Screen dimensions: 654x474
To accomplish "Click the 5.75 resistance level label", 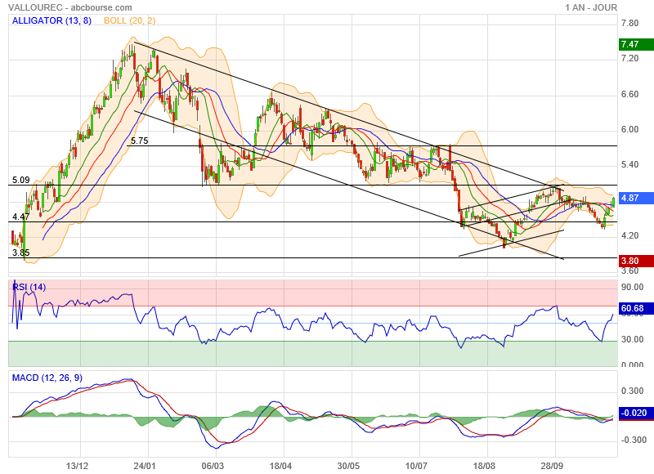I will (x=139, y=141).
